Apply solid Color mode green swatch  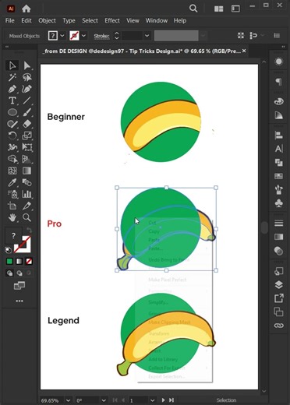(x=9, y=261)
